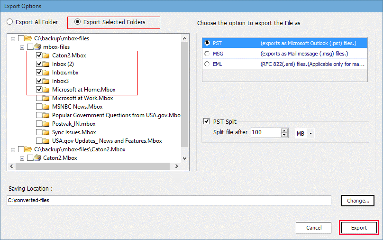Collapse the C:\backup\mbox-files root node

pos(13,38)
